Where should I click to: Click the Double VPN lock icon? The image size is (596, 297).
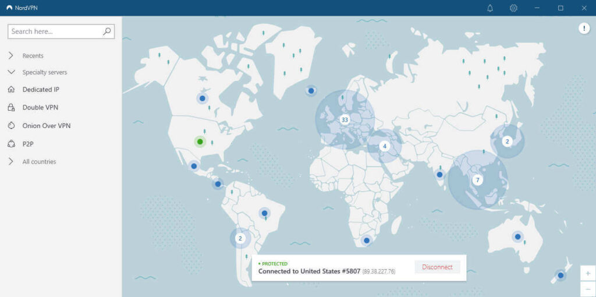point(11,108)
